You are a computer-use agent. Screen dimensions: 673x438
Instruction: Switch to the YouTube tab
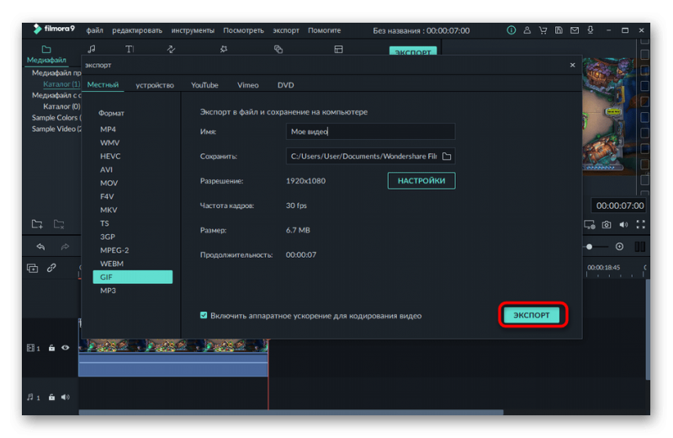click(x=204, y=85)
